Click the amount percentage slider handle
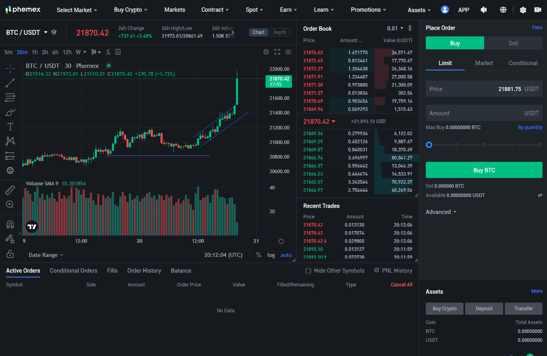 click(429, 145)
